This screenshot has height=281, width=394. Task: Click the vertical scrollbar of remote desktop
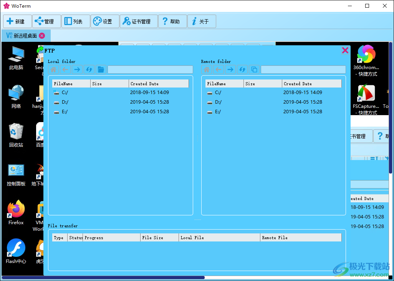click(x=391, y=108)
